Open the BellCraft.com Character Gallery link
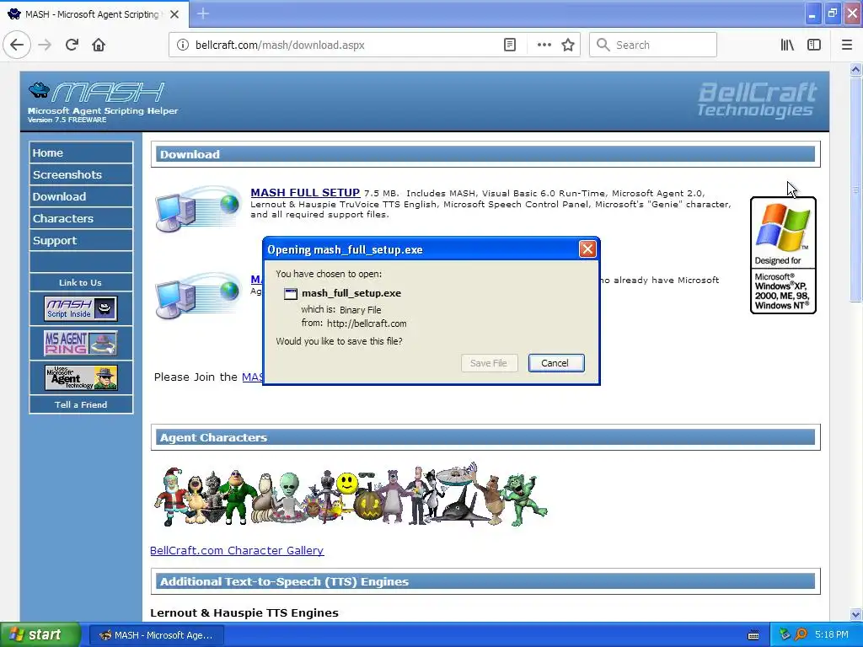 (x=237, y=551)
